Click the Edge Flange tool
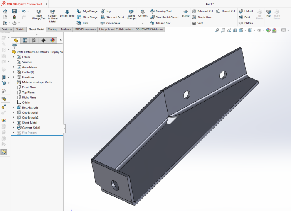The height and width of the screenshot is (211, 291). click(x=87, y=11)
